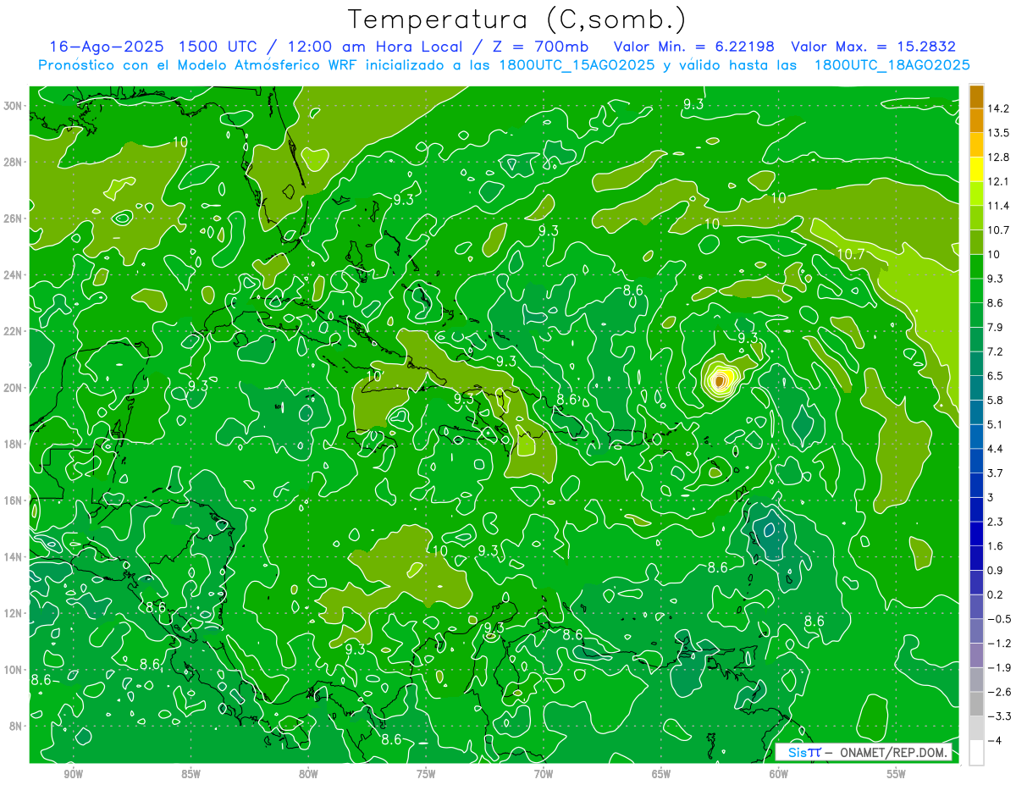Select the valid-until time "1800UTC_18AGO2025"
Screen dimensions: 1016x785
[892, 65]
